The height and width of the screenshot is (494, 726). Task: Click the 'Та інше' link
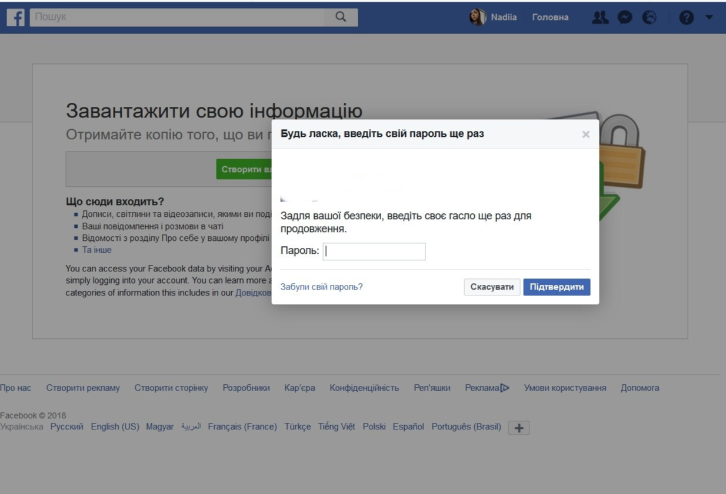(96, 250)
